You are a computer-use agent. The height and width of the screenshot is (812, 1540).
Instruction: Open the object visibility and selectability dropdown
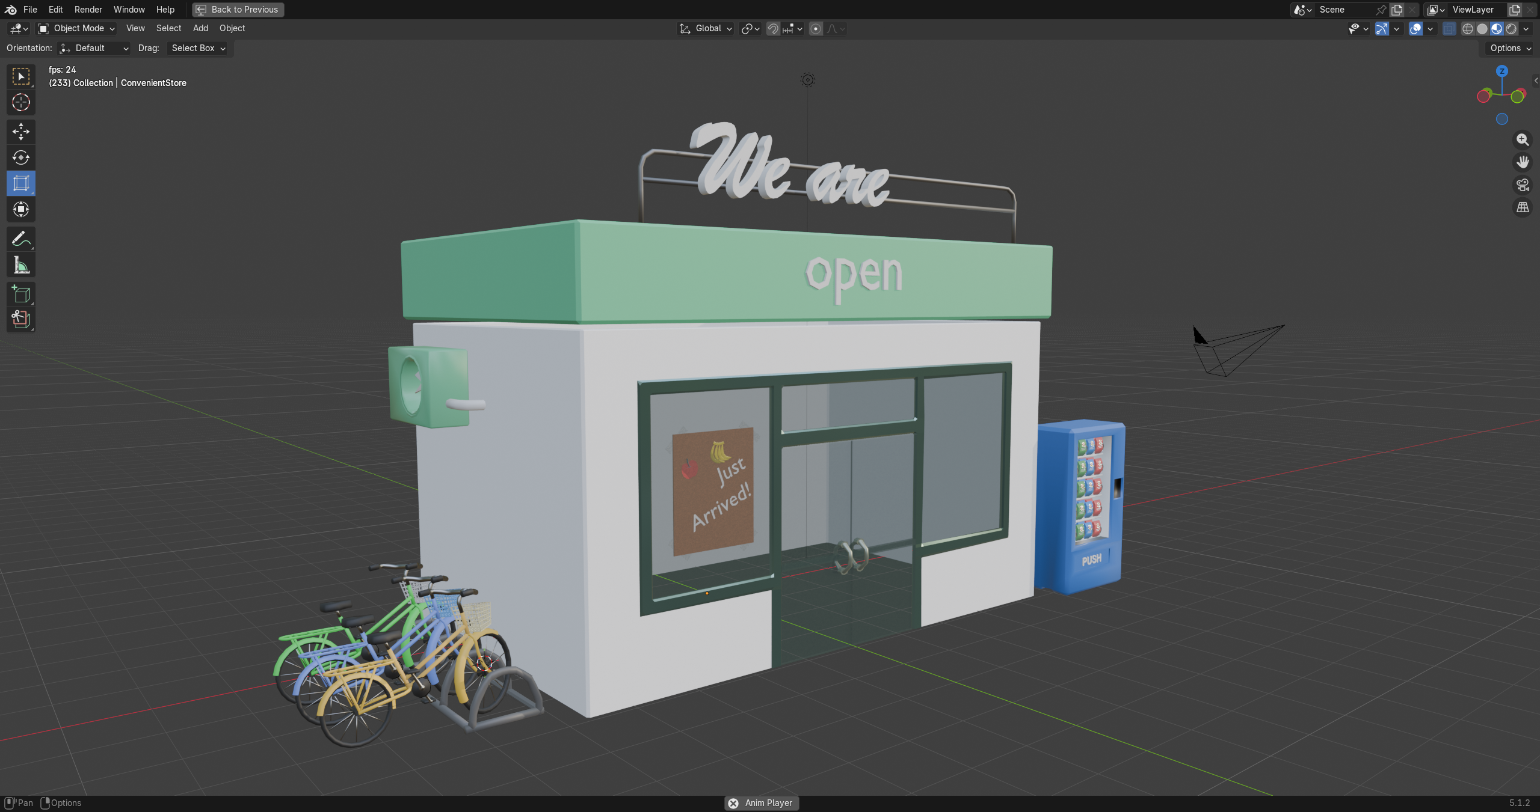pyautogui.click(x=1358, y=29)
